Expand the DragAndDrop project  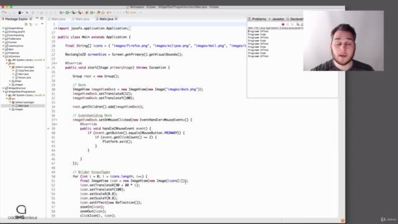pyautogui.click(x=3, y=28)
